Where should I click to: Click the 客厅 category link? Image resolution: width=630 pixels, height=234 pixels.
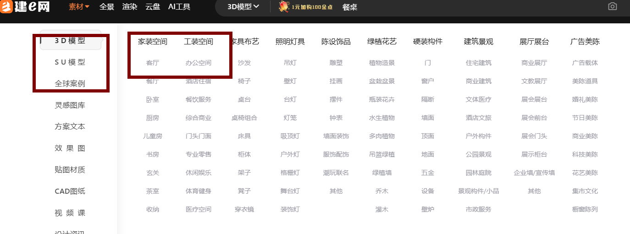click(x=153, y=63)
